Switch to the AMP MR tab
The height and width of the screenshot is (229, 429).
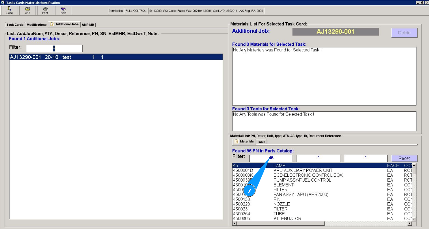(88, 25)
